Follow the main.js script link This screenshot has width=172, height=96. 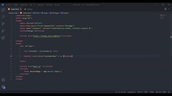tap(37, 66)
